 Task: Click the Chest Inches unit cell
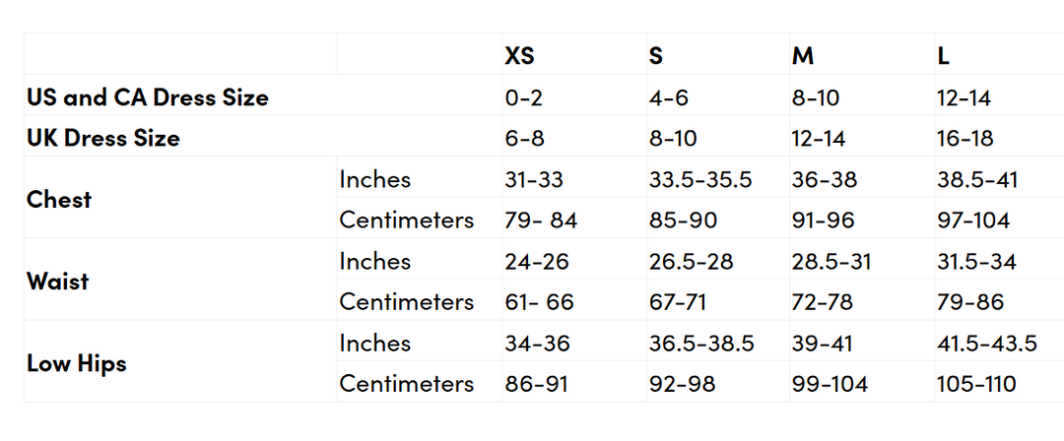pos(375,179)
